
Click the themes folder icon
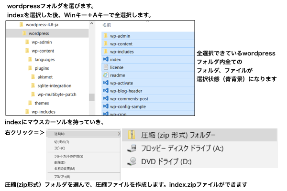click(30, 103)
